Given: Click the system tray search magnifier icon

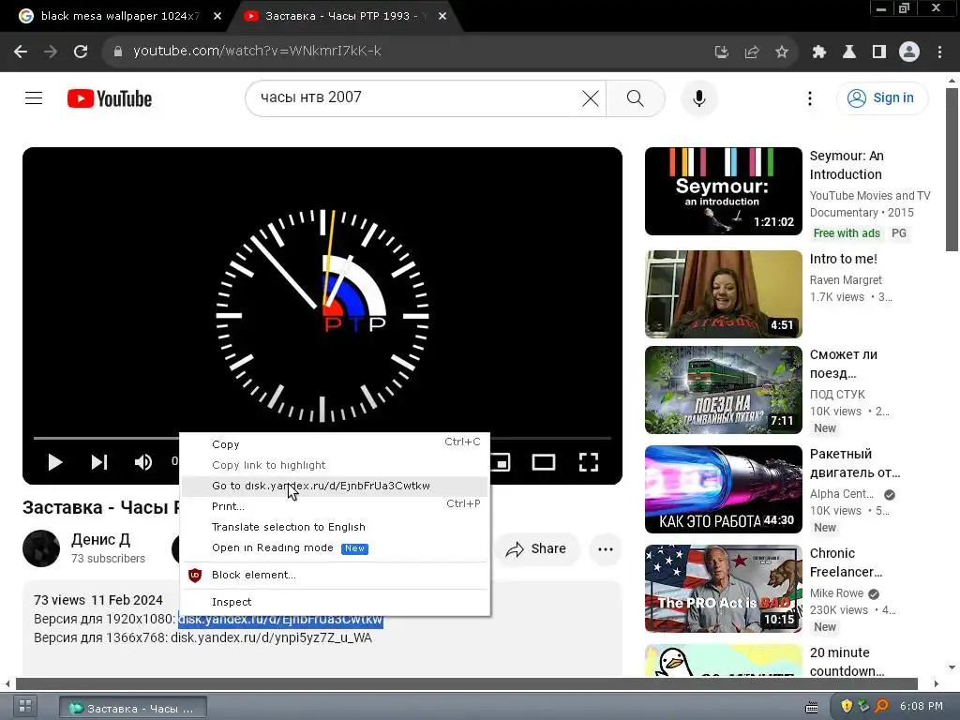Looking at the screenshot, I should 881,706.
